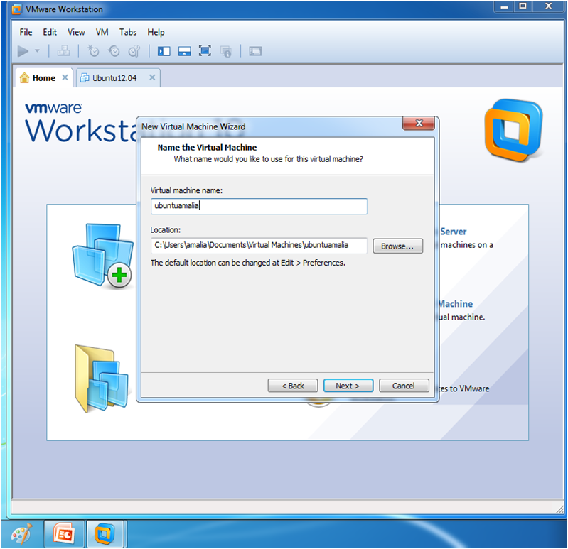Click the Virtual machine name field
The height and width of the screenshot is (549, 568).
click(259, 206)
